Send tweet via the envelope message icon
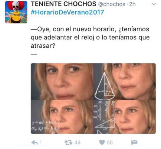Viewport: 161px width, 149px height. [134, 142]
